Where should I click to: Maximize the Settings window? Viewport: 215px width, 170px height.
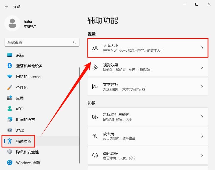[x=197, y=4]
